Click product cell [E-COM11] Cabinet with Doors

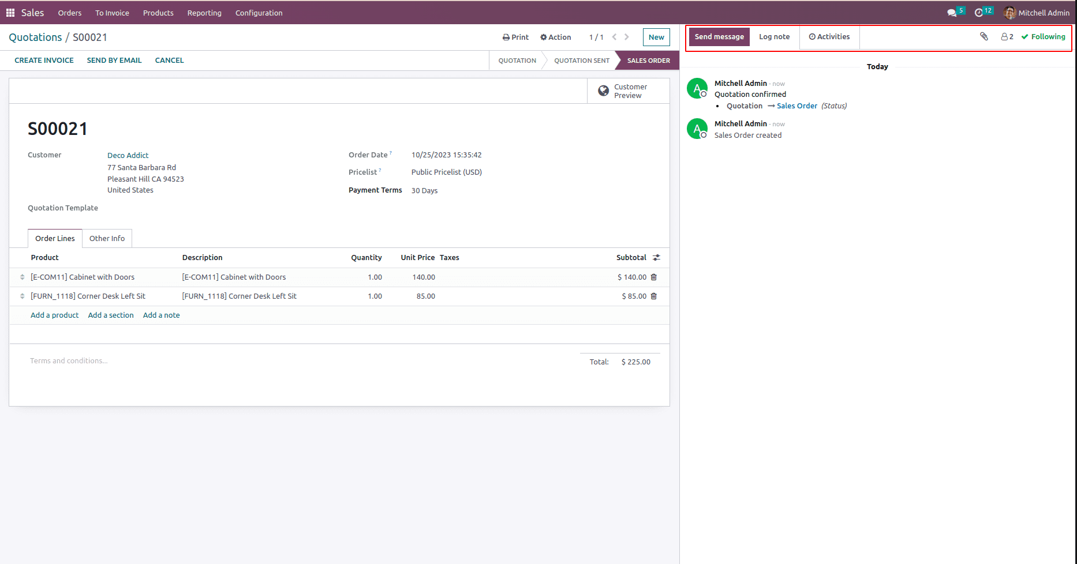click(83, 277)
